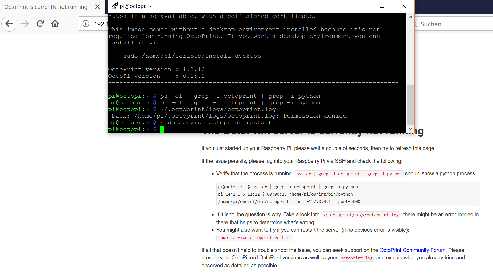Reload the current page
The width and height of the screenshot is (493, 273).
(40, 24)
